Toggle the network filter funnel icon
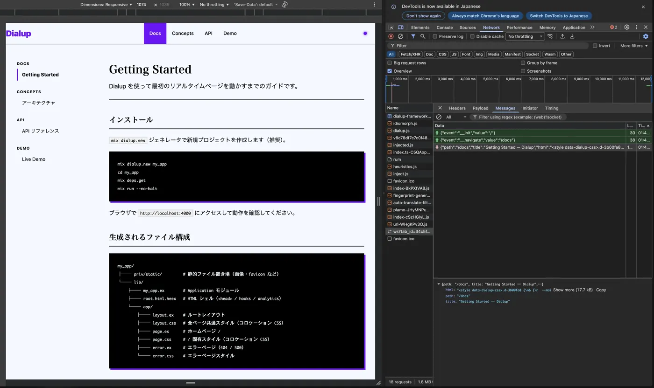Viewport: 654px width, 388px height. coord(413,36)
